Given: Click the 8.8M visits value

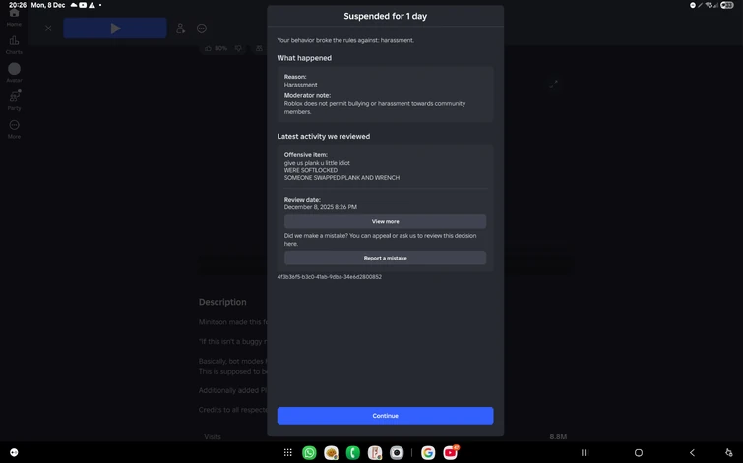Looking at the screenshot, I should [x=558, y=437].
